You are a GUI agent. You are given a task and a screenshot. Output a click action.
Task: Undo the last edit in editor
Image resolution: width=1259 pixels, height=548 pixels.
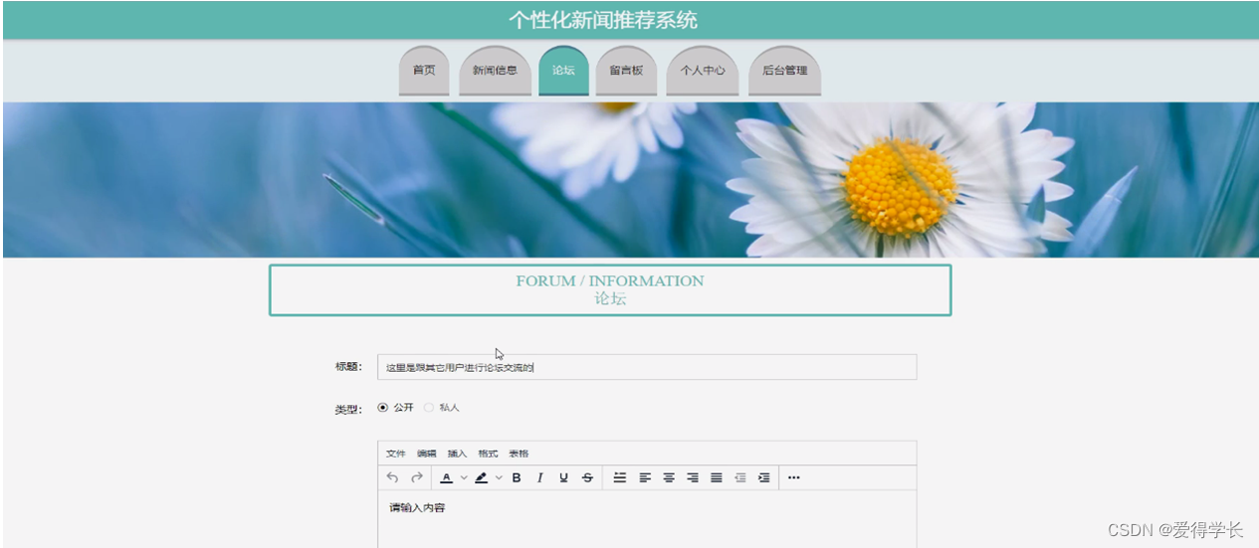tap(392, 477)
